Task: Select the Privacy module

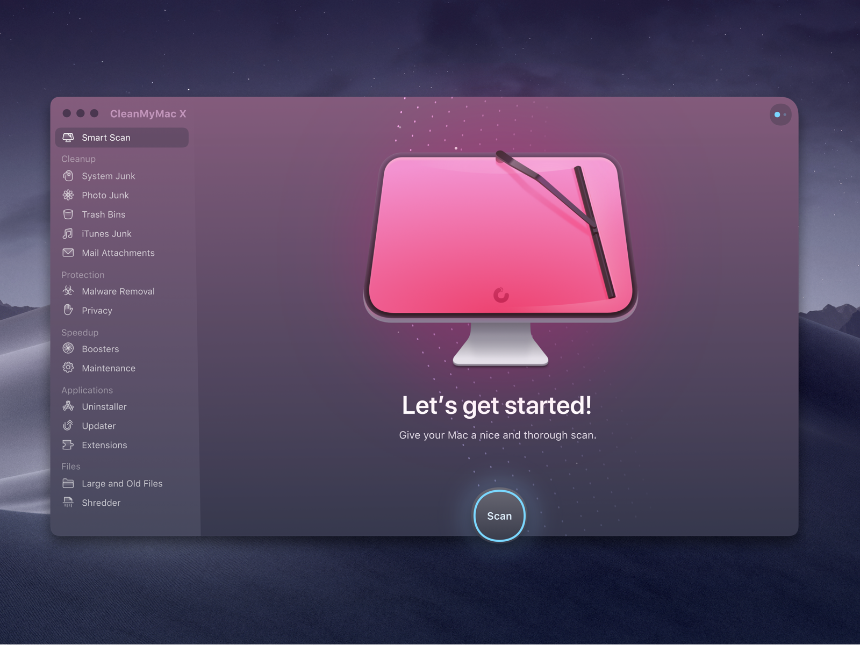Action: pos(122,311)
